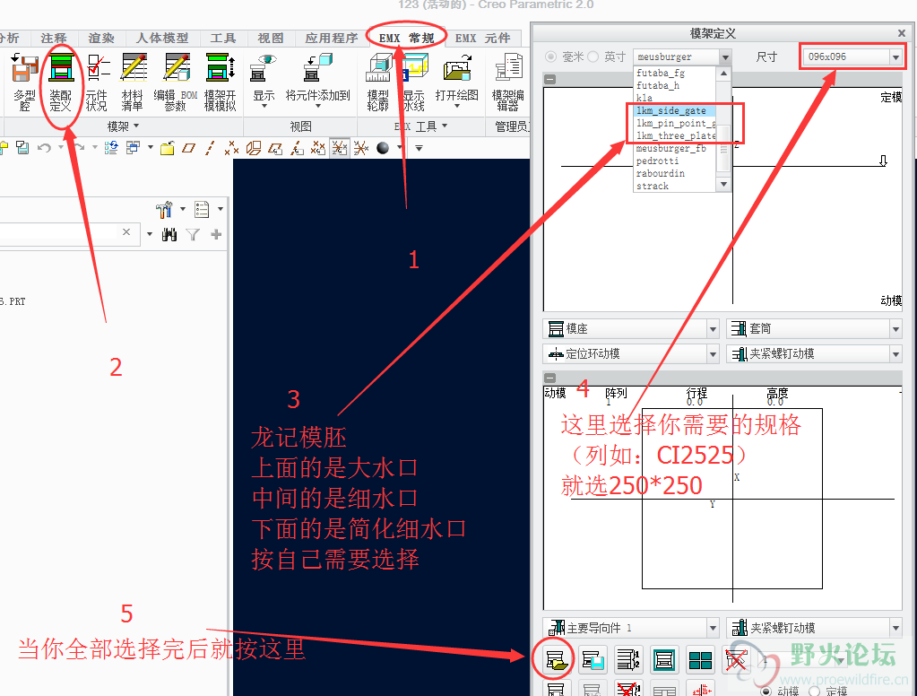Select the 英寸 inch radio button
This screenshot has width=917, height=696.
593,57
